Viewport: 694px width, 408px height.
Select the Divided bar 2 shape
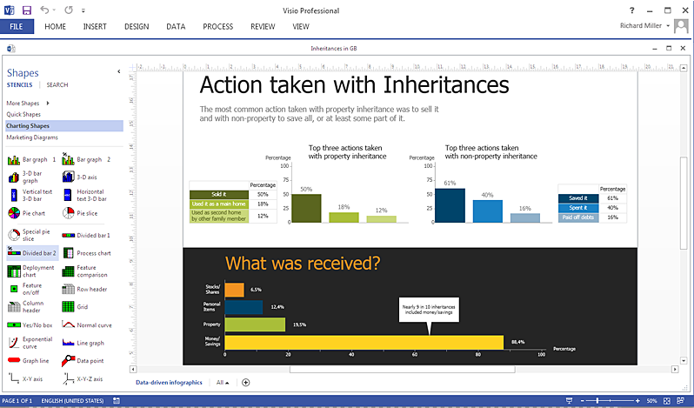click(32, 253)
